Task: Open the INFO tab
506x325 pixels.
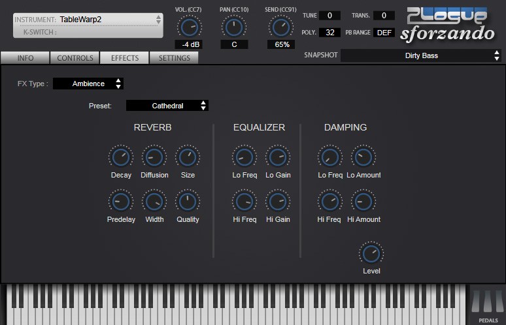Action: [25, 58]
